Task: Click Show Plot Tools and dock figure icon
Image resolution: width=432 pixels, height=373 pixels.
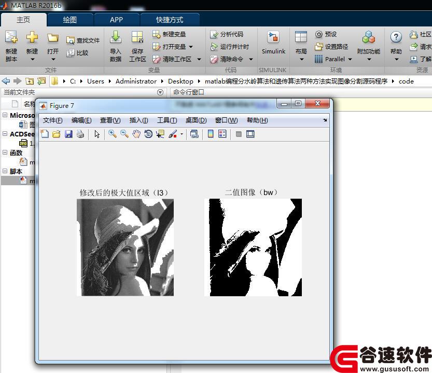Action: [x=250, y=134]
